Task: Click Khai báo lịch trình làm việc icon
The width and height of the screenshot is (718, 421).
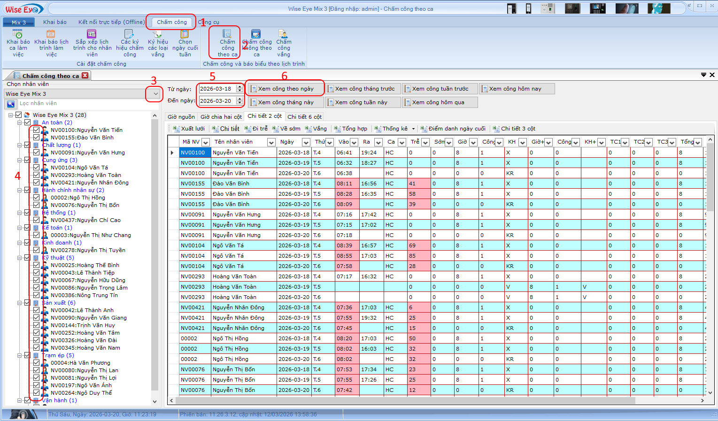Action: [x=51, y=35]
